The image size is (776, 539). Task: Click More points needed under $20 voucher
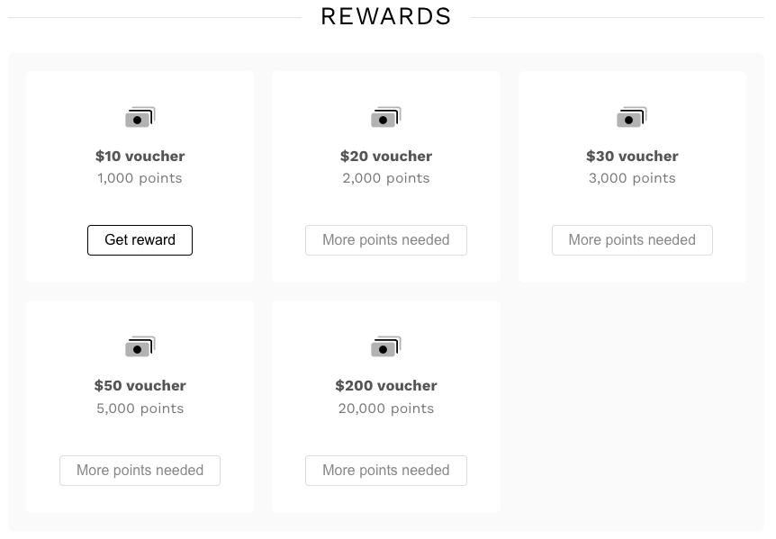386,240
